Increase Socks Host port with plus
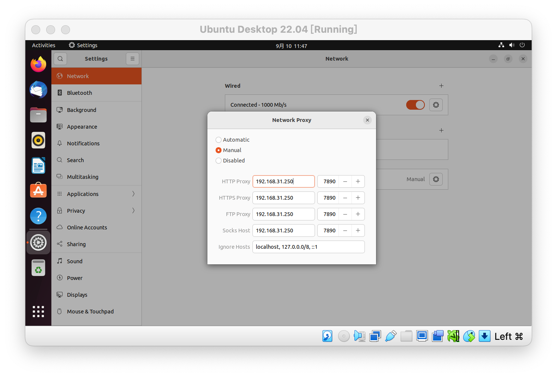Image resolution: width=557 pixels, height=377 pixels. 358,231
